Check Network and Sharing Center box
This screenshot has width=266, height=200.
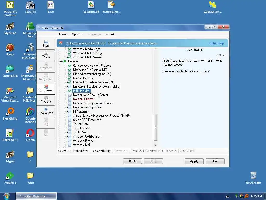click(x=70, y=95)
